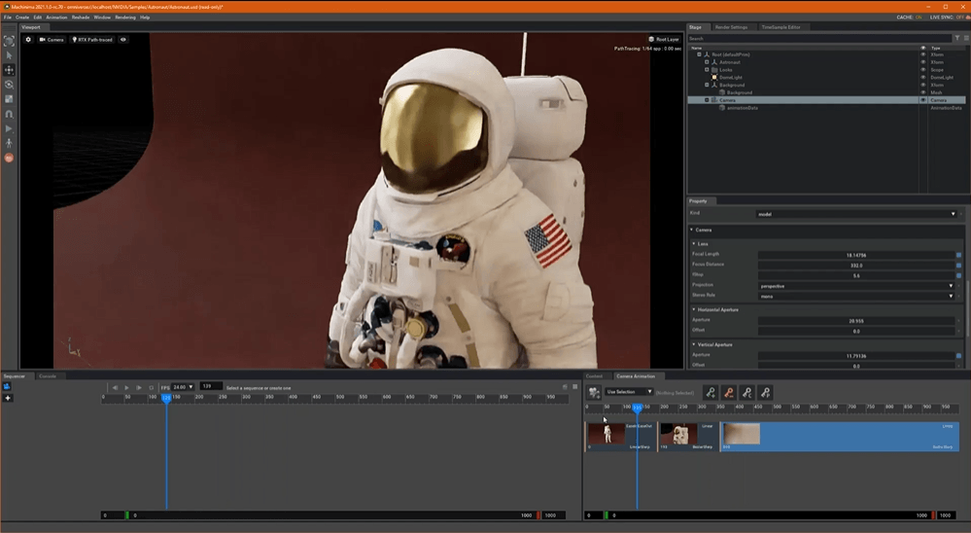The image size is (971, 533).
Task: Select the Move tool in left toolbar
Action: click(9, 70)
